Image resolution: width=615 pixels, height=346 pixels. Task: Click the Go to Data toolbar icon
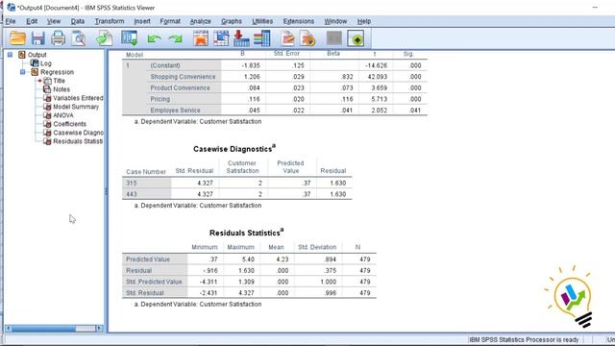pos(201,38)
